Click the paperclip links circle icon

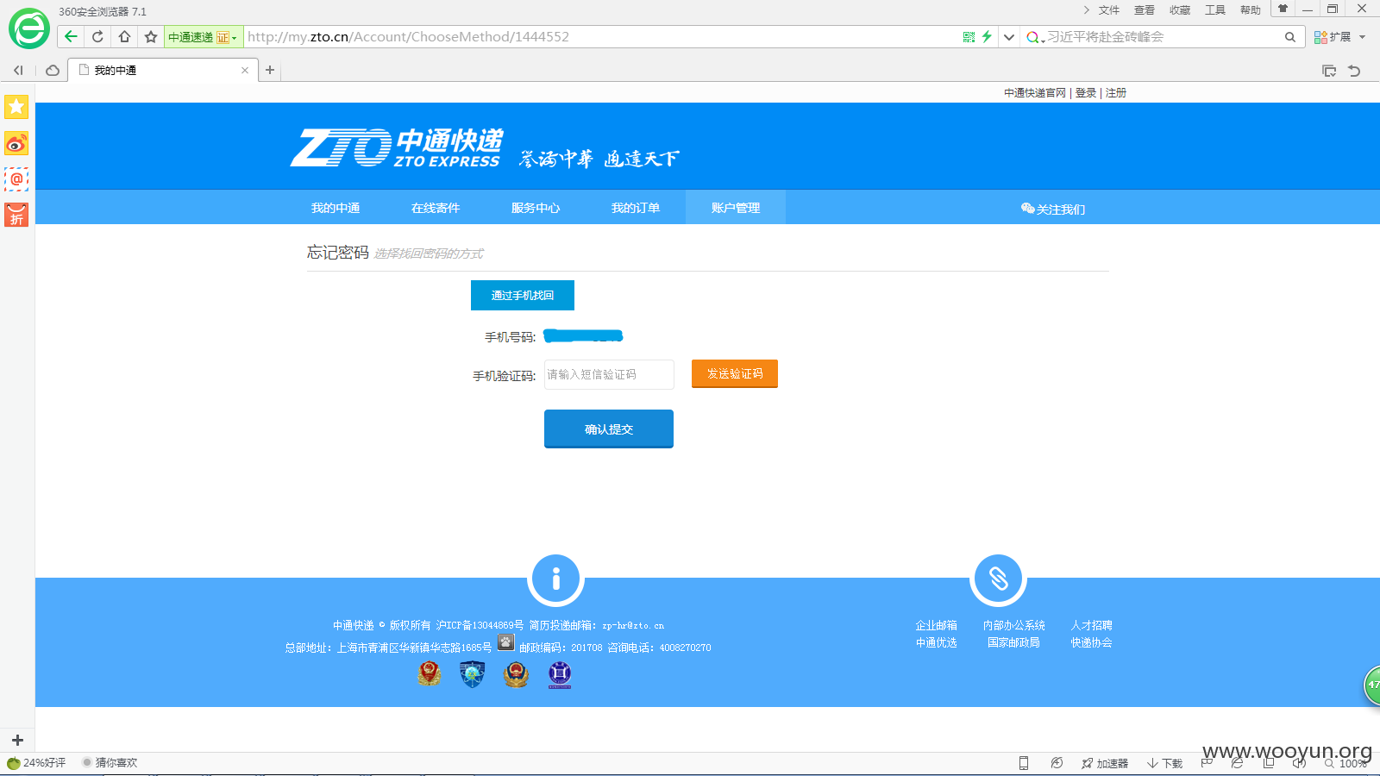(998, 579)
